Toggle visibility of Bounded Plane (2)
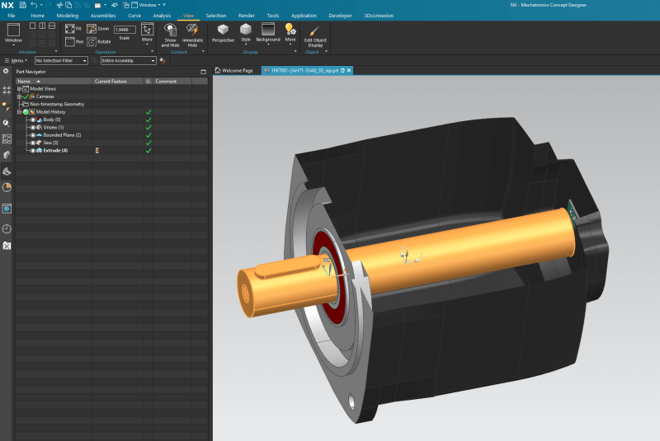Image resolution: width=660 pixels, height=441 pixels. (33, 135)
